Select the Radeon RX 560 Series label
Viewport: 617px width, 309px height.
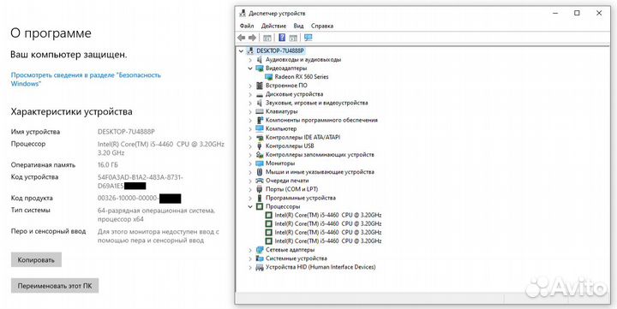pos(302,77)
